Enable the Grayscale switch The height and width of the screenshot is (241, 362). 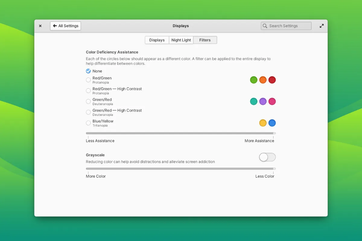point(267,157)
